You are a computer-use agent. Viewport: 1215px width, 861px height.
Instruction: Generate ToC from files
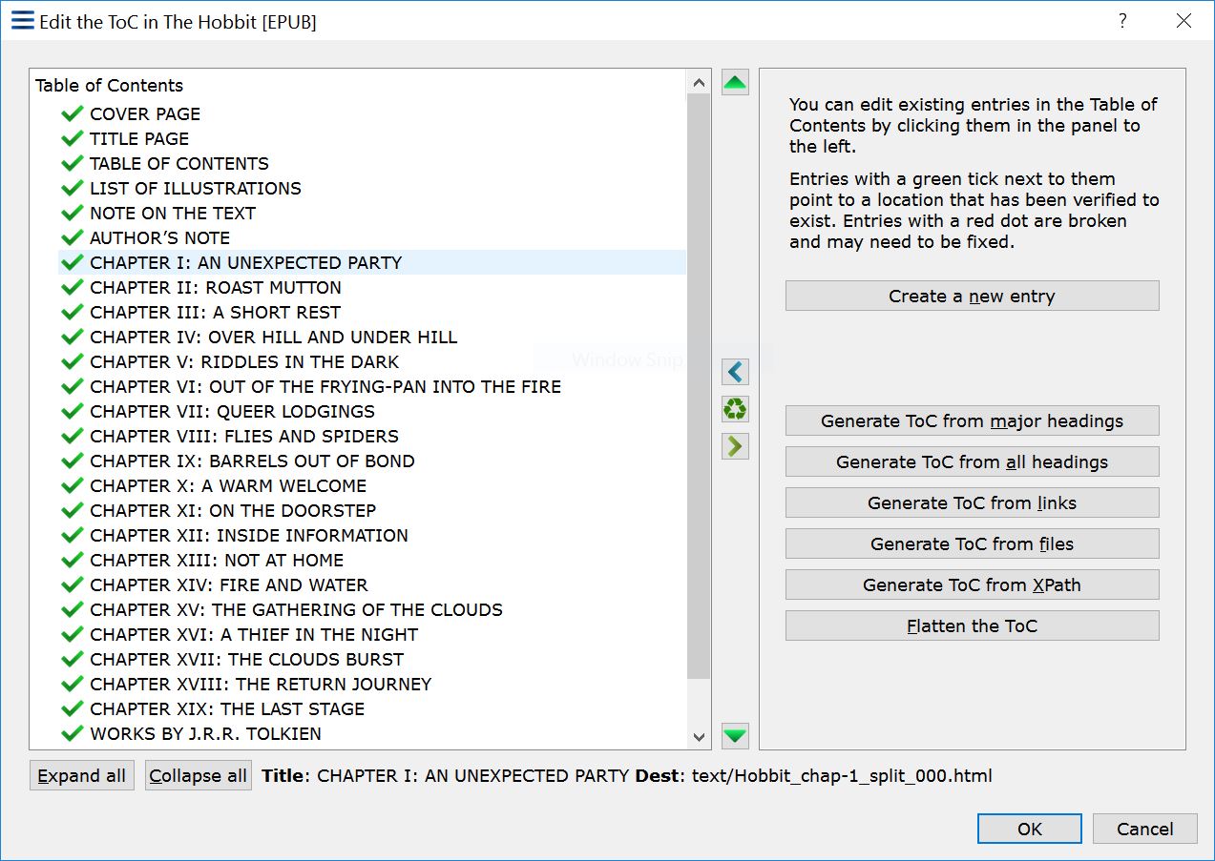972,543
